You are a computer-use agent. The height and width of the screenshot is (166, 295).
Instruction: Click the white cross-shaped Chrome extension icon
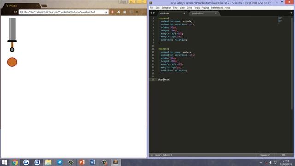118,12
